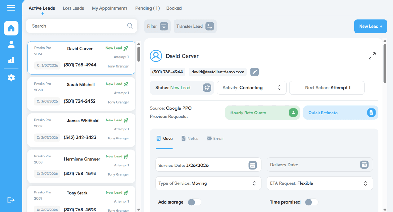393x212 pixels.
Task: Click the Quick Estimate button
Action: coord(340,113)
